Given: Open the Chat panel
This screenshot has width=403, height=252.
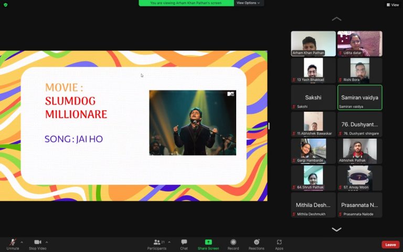Looking at the screenshot, I should pyautogui.click(x=184, y=245).
